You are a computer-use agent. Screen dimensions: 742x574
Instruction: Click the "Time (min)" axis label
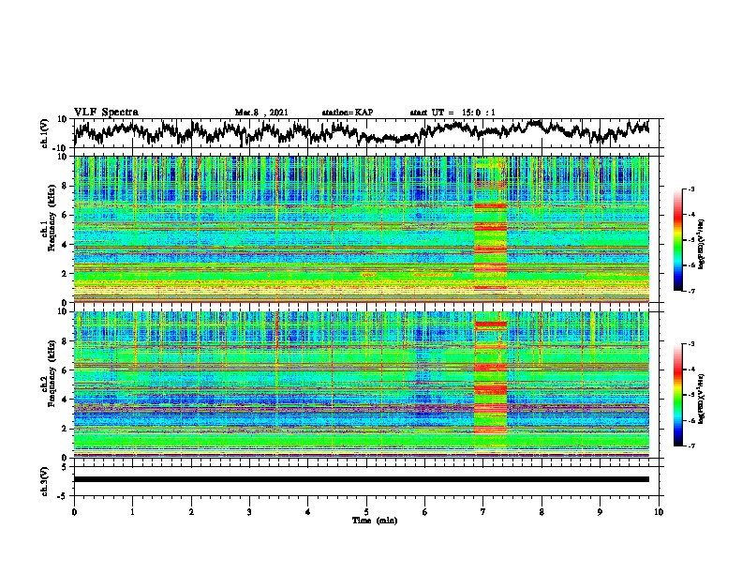pos(375,521)
